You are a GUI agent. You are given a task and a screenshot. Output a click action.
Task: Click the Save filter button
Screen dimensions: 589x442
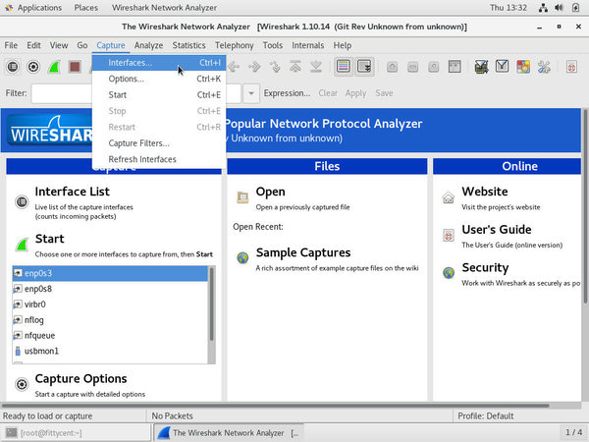point(384,93)
